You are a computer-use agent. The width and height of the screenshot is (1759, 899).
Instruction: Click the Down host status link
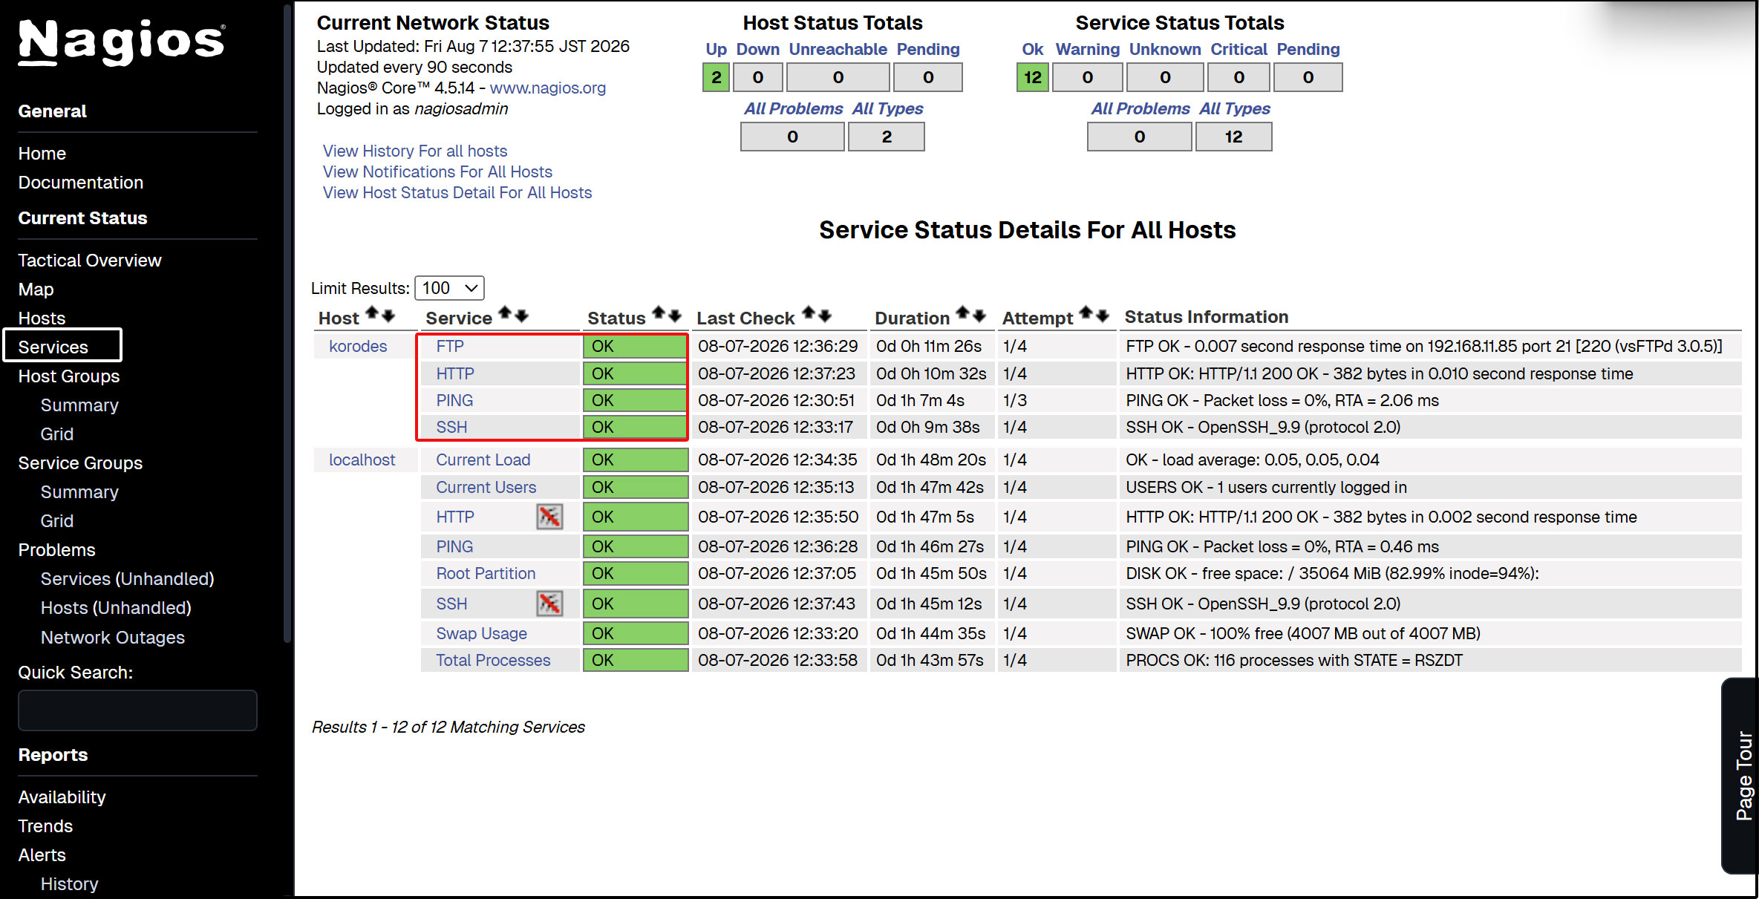coord(758,49)
